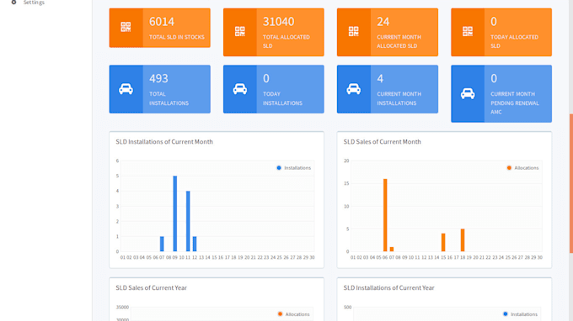The height and width of the screenshot is (321, 573).
Task: Select the 0 Today Installations value
Action: (x=266, y=78)
